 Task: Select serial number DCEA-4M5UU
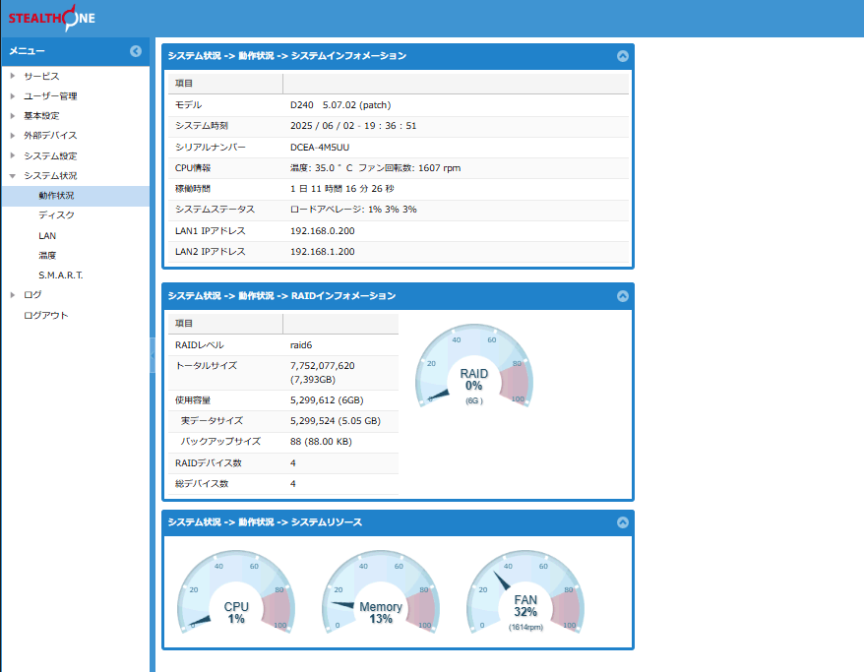(320, 147)
